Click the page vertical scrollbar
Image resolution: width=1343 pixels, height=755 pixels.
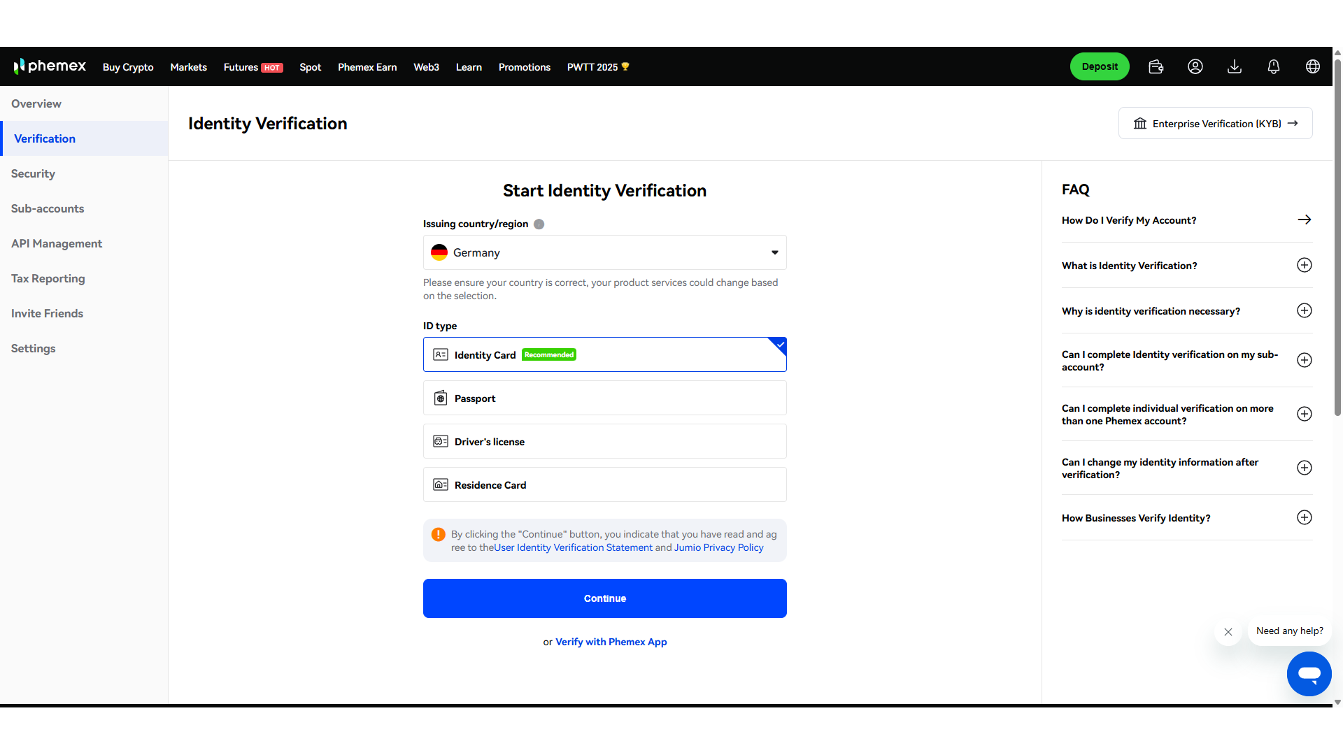coord(1337,238)
